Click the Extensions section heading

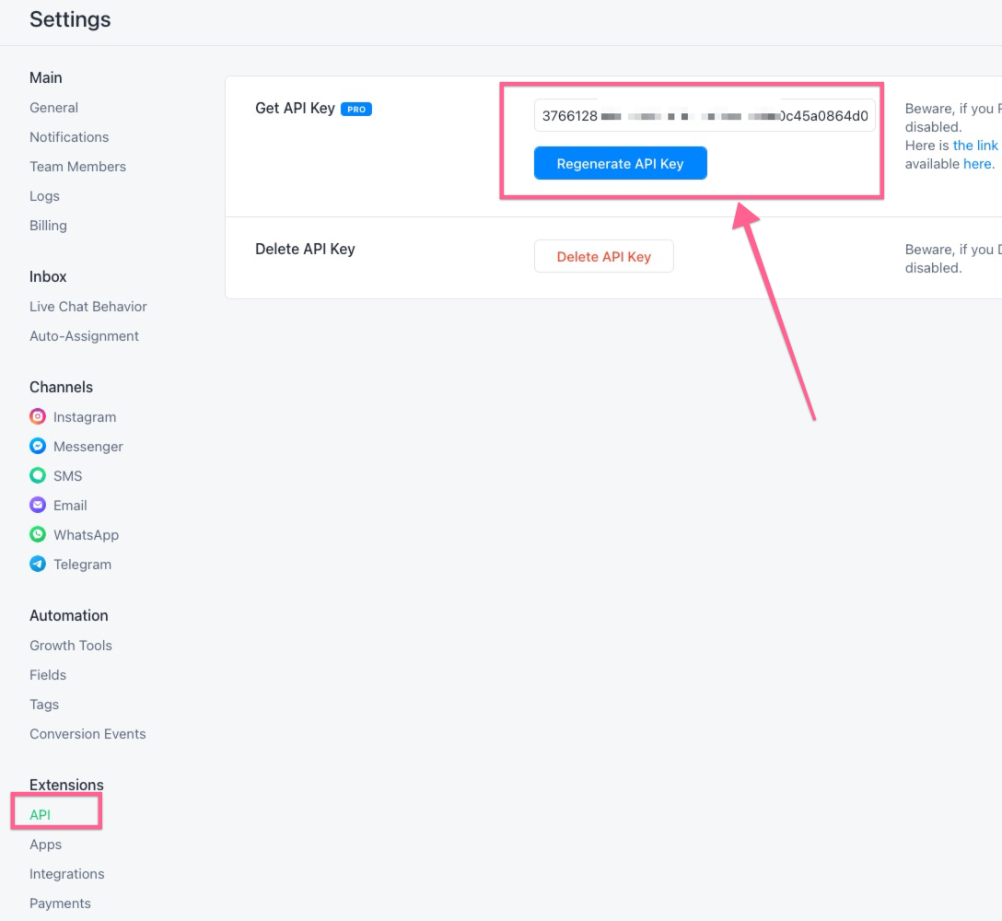pyautogui.click(x=66, y=785)
